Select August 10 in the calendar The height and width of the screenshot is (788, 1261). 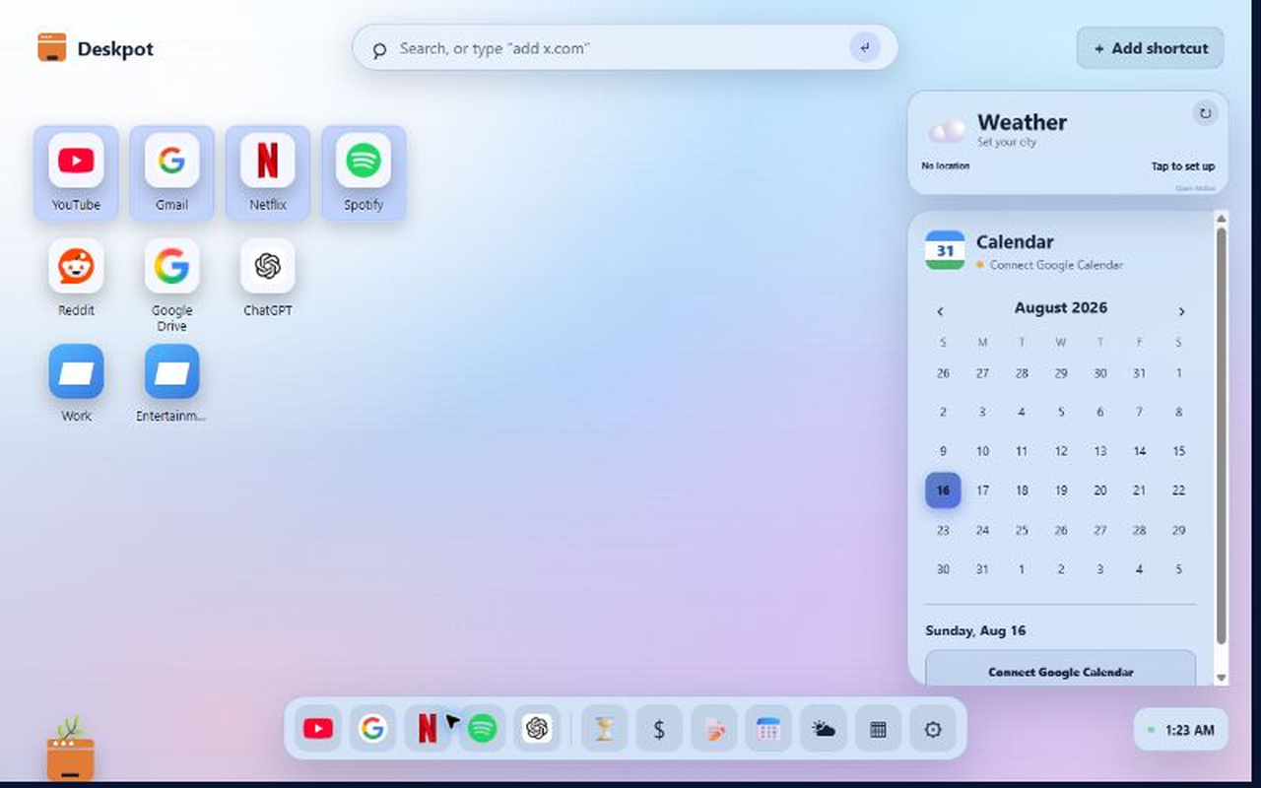(982, 451)
